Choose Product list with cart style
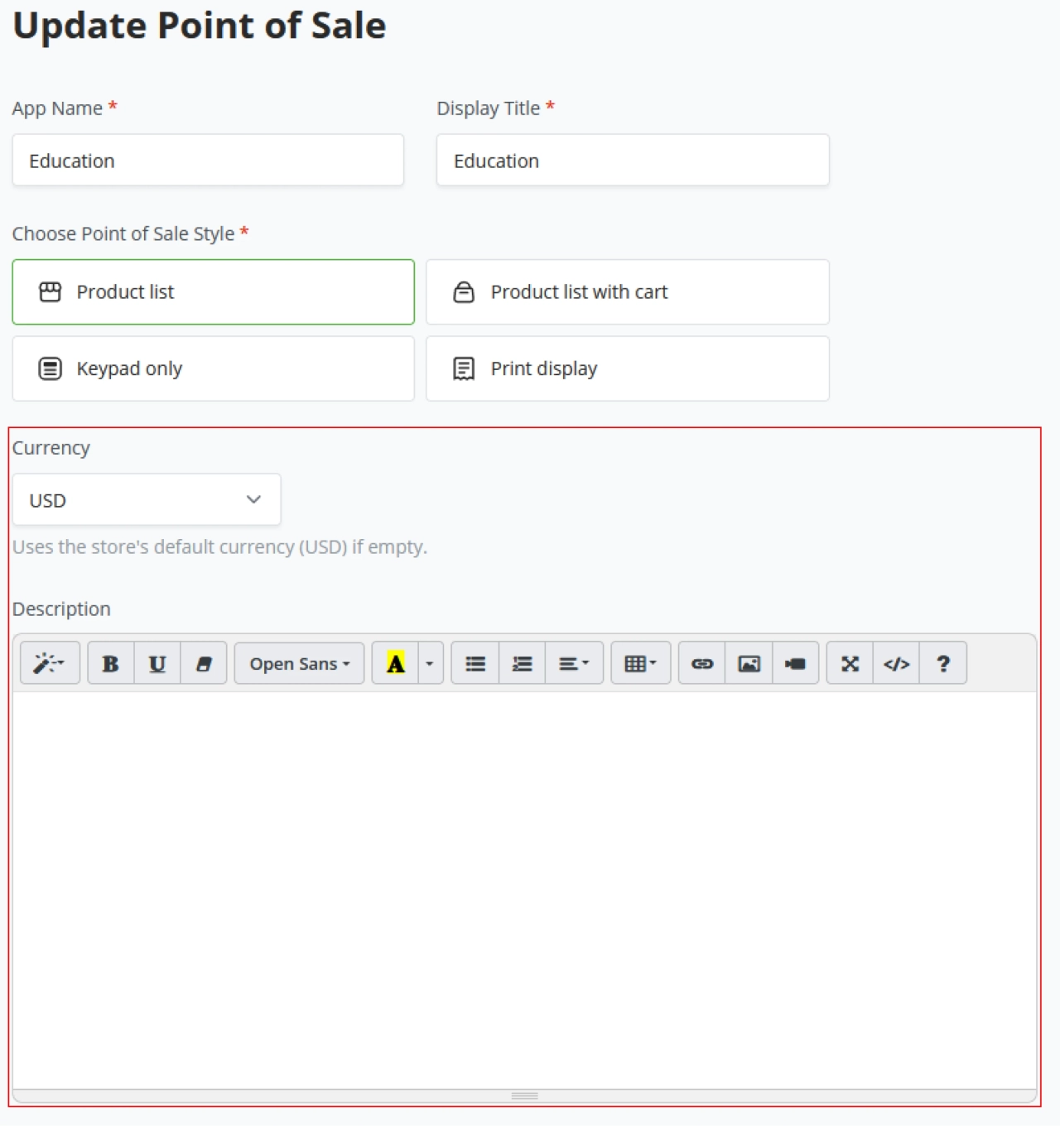Image resolution: width=1060 pixels, height=1126 pixels. (627, 292)
